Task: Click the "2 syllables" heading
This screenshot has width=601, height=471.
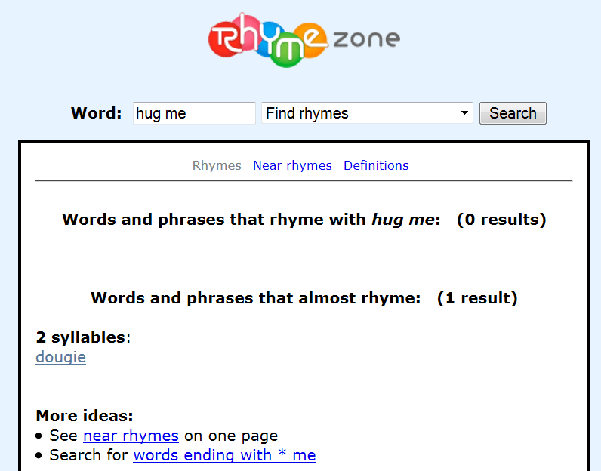Action: click(81, 337)
